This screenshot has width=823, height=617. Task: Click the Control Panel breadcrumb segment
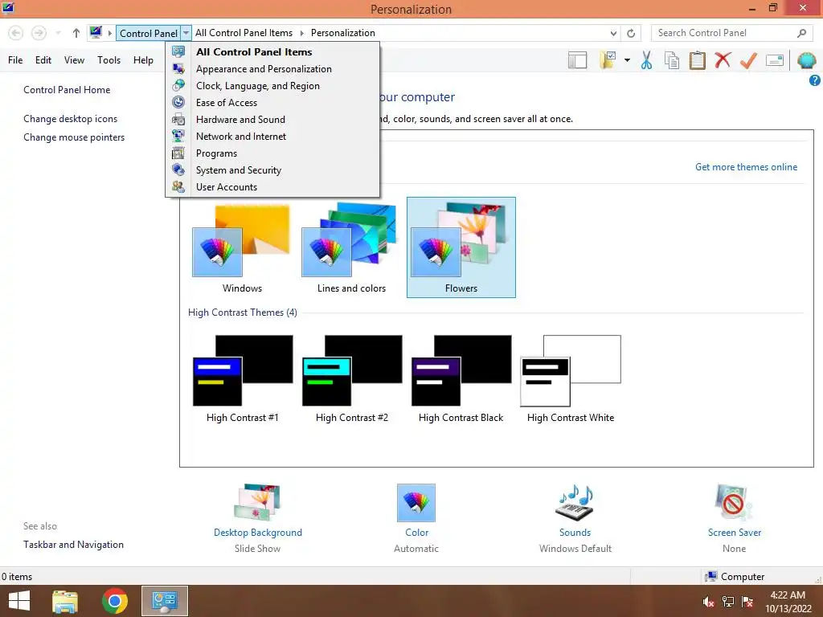click(149, 33)
